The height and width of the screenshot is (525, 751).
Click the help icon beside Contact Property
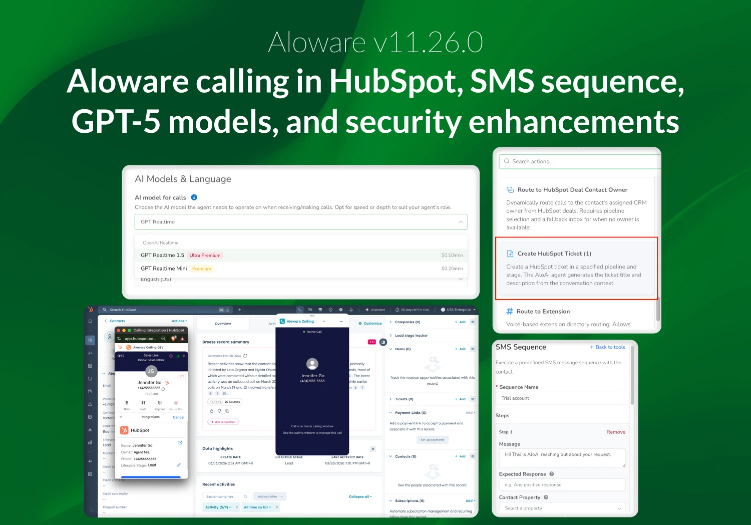coord(546,497)
